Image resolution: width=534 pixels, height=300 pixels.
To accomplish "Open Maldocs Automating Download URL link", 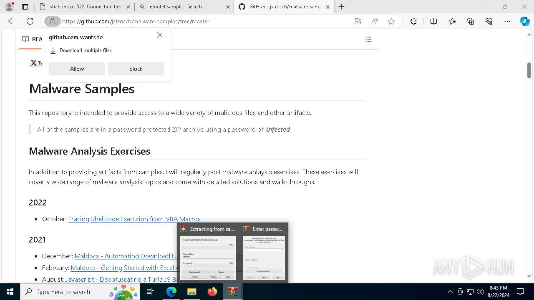I will click(128, 256).
